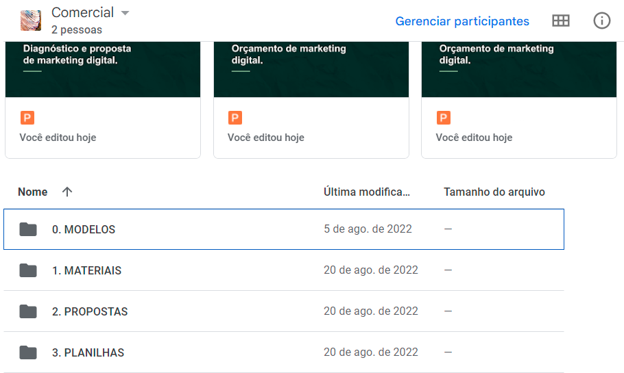This screenshot has width=624, height=373.
Task: Switch to grid layout view icon
Action: point(561,21)
